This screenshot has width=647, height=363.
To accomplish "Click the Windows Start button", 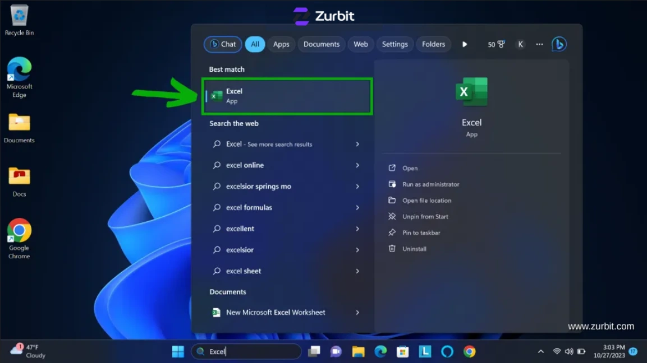I will pos(178,351).
